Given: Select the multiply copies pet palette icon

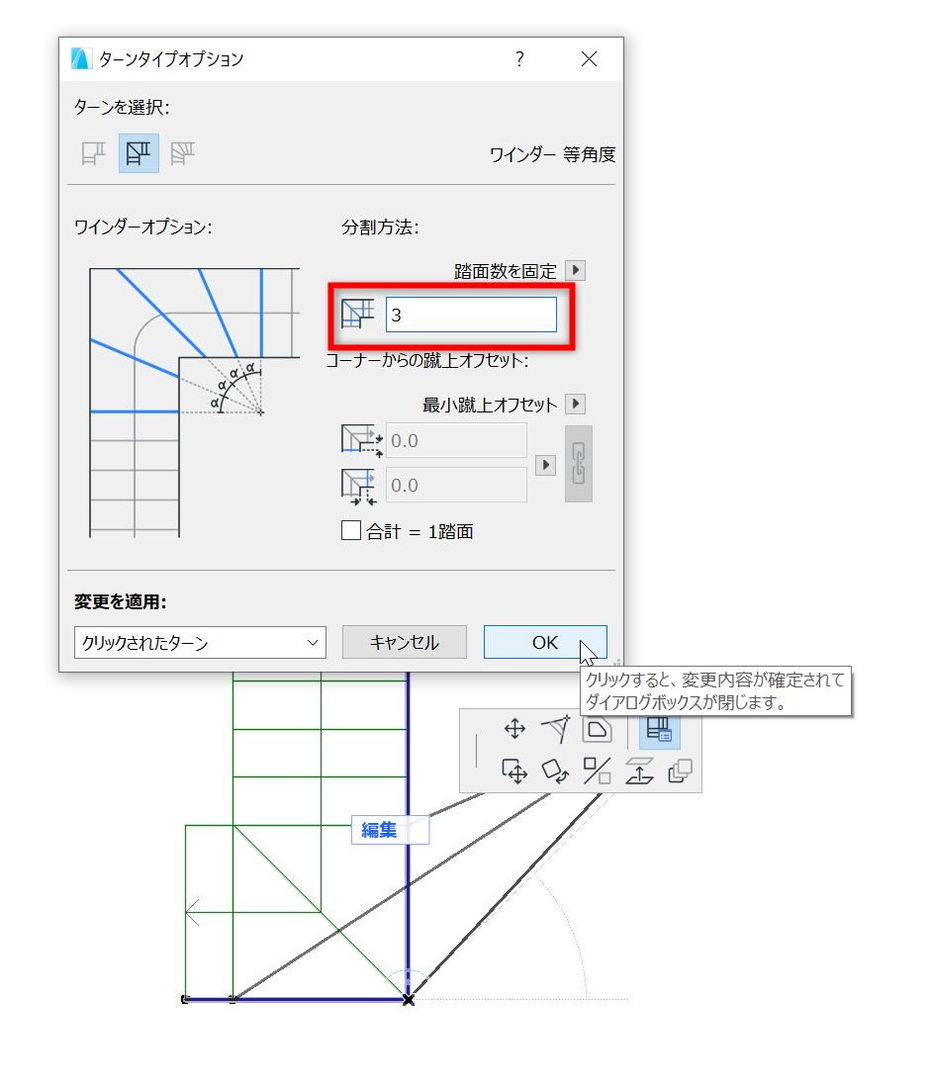Looking at the screenshot, I should [x=680, y=772].
